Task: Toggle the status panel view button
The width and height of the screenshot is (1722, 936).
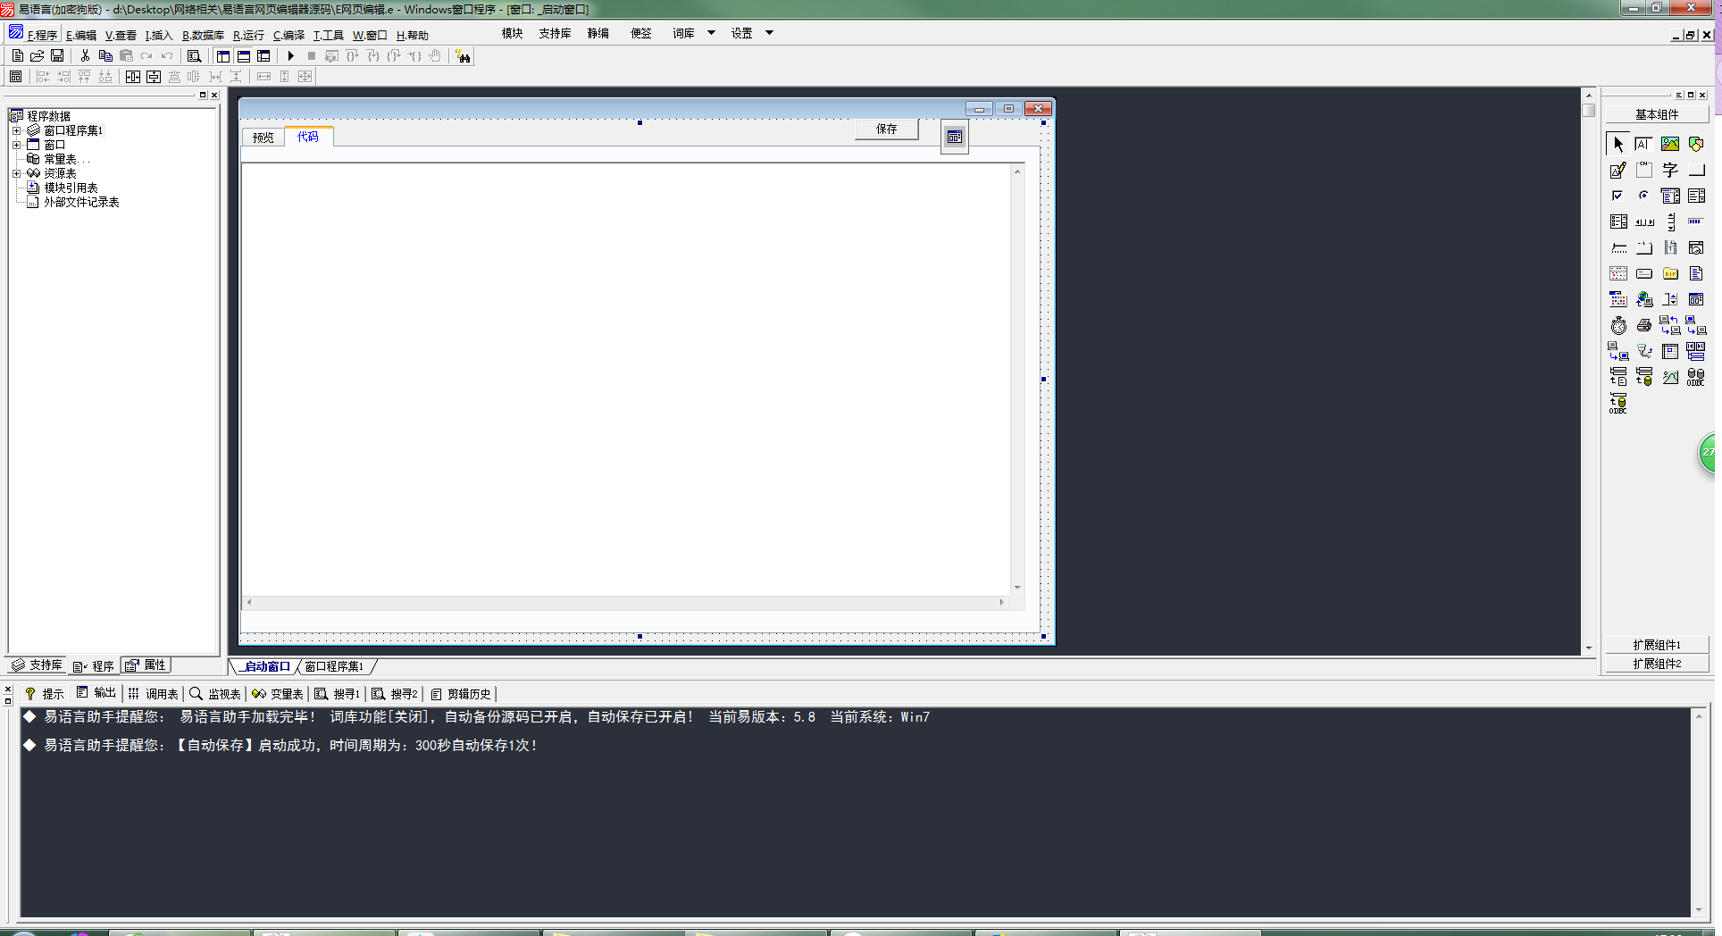Action: tap(244, 55)
